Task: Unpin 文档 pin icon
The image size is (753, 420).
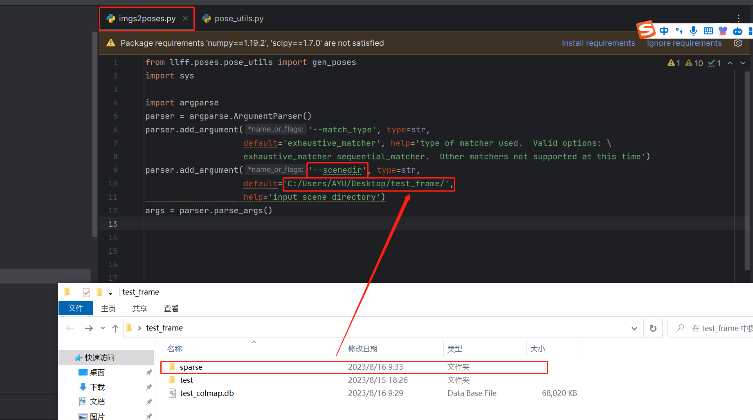Action: tap(149, 402)
